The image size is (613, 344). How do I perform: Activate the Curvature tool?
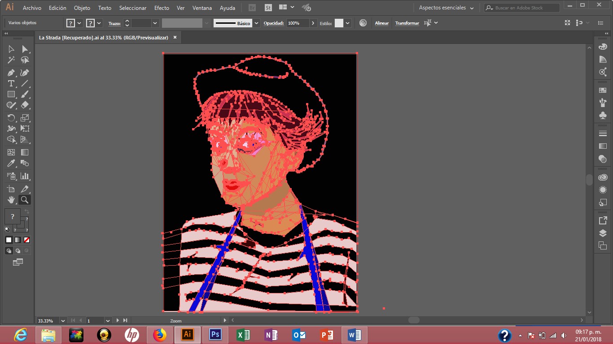(x=25, y=73)
